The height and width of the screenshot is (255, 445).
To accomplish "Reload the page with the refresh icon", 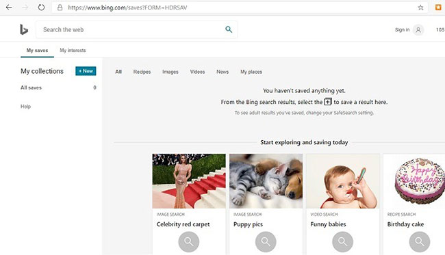I will point(42,8).
